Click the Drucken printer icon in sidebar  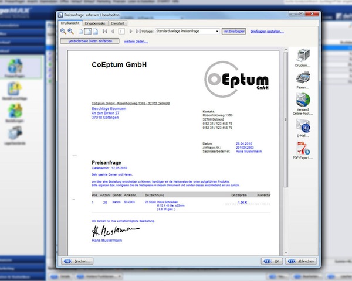[x=303, y=55]
